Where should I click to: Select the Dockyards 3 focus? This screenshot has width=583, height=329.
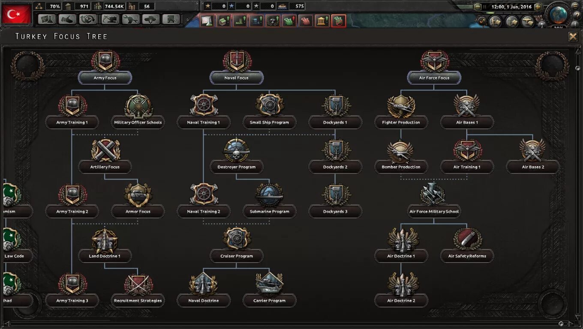[x=335, y=201]
